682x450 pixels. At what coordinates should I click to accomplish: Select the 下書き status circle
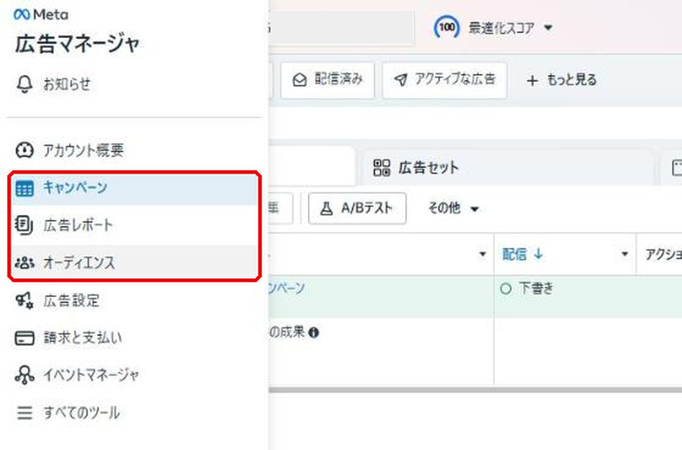(x=505, y=289)
